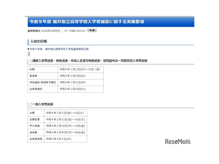The height and width of the screenshot is (164, 219).
Task: Select the 追検査 row label
Action: (36, 133)
